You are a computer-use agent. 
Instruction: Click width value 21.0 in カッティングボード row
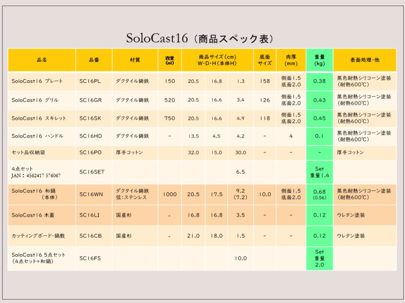[x=194, y=236]
